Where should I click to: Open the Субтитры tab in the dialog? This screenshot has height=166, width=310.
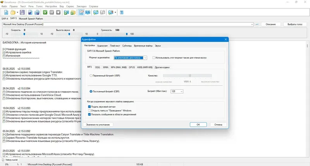point(127,46)
